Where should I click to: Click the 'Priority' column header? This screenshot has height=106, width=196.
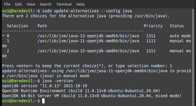coord(153,26)
